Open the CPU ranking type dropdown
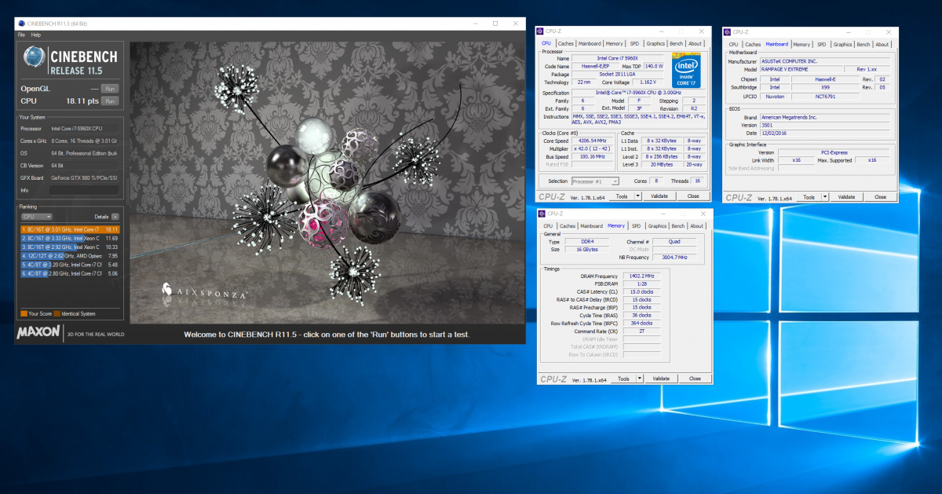Image resolution: width=942 pixels, height=494 pixels. pos(36,216)
